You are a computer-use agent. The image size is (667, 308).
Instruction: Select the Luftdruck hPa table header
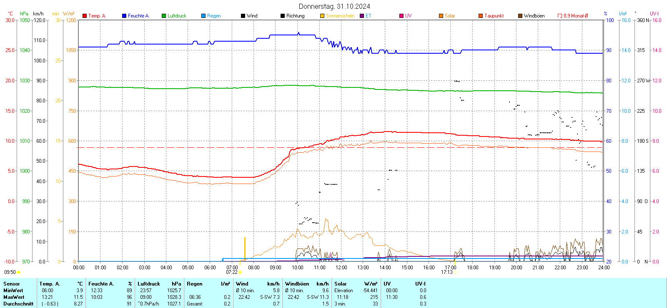(x=159, y=284)
